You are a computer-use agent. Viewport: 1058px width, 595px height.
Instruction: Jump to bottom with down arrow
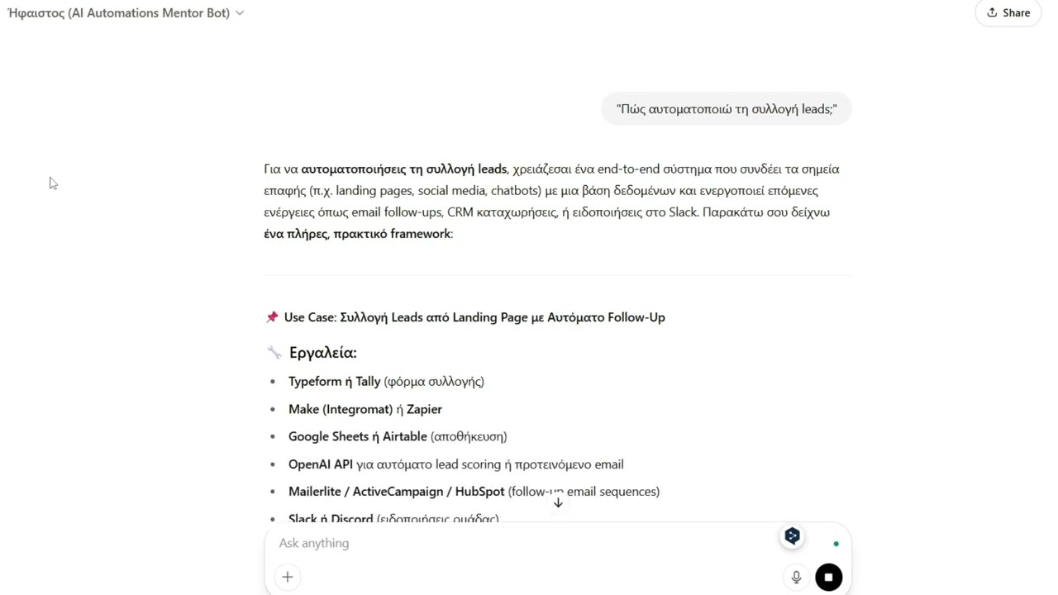pyautogui.click(x=558, y=502)
